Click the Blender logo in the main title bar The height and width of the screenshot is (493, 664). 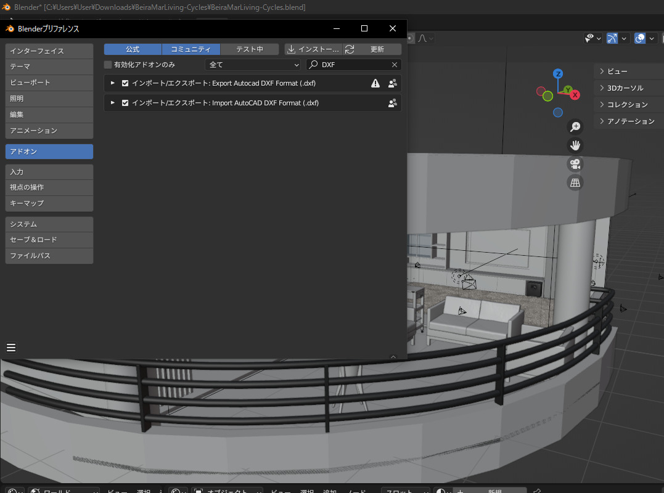pyautogui.click(x=6, y=7)
